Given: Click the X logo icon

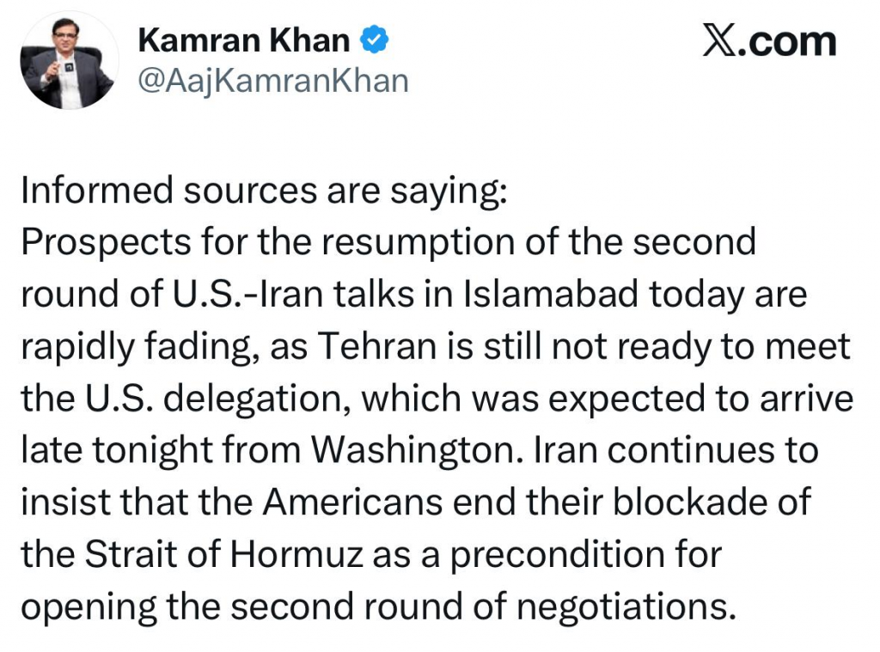Looking at the screenshot, I should point(718,42).
